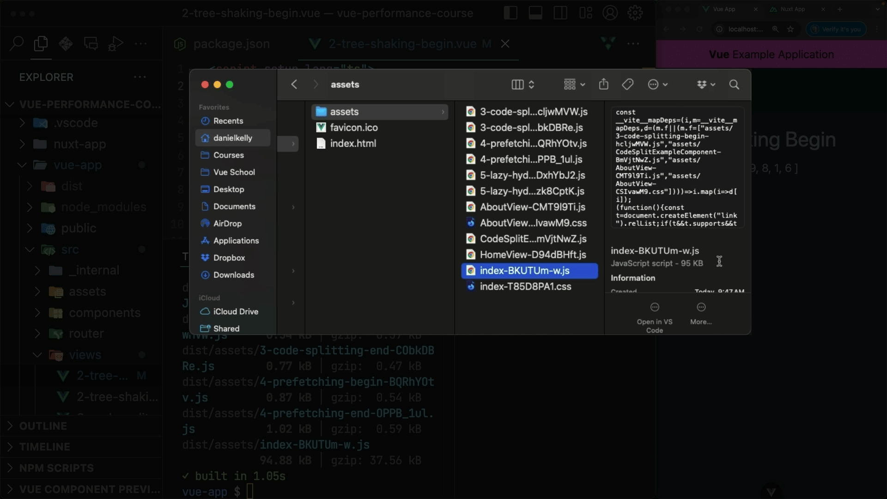Select Dropbox in Finder sidebar
Image resolution: width=887 pixels, height=499 pixels.
232,257
